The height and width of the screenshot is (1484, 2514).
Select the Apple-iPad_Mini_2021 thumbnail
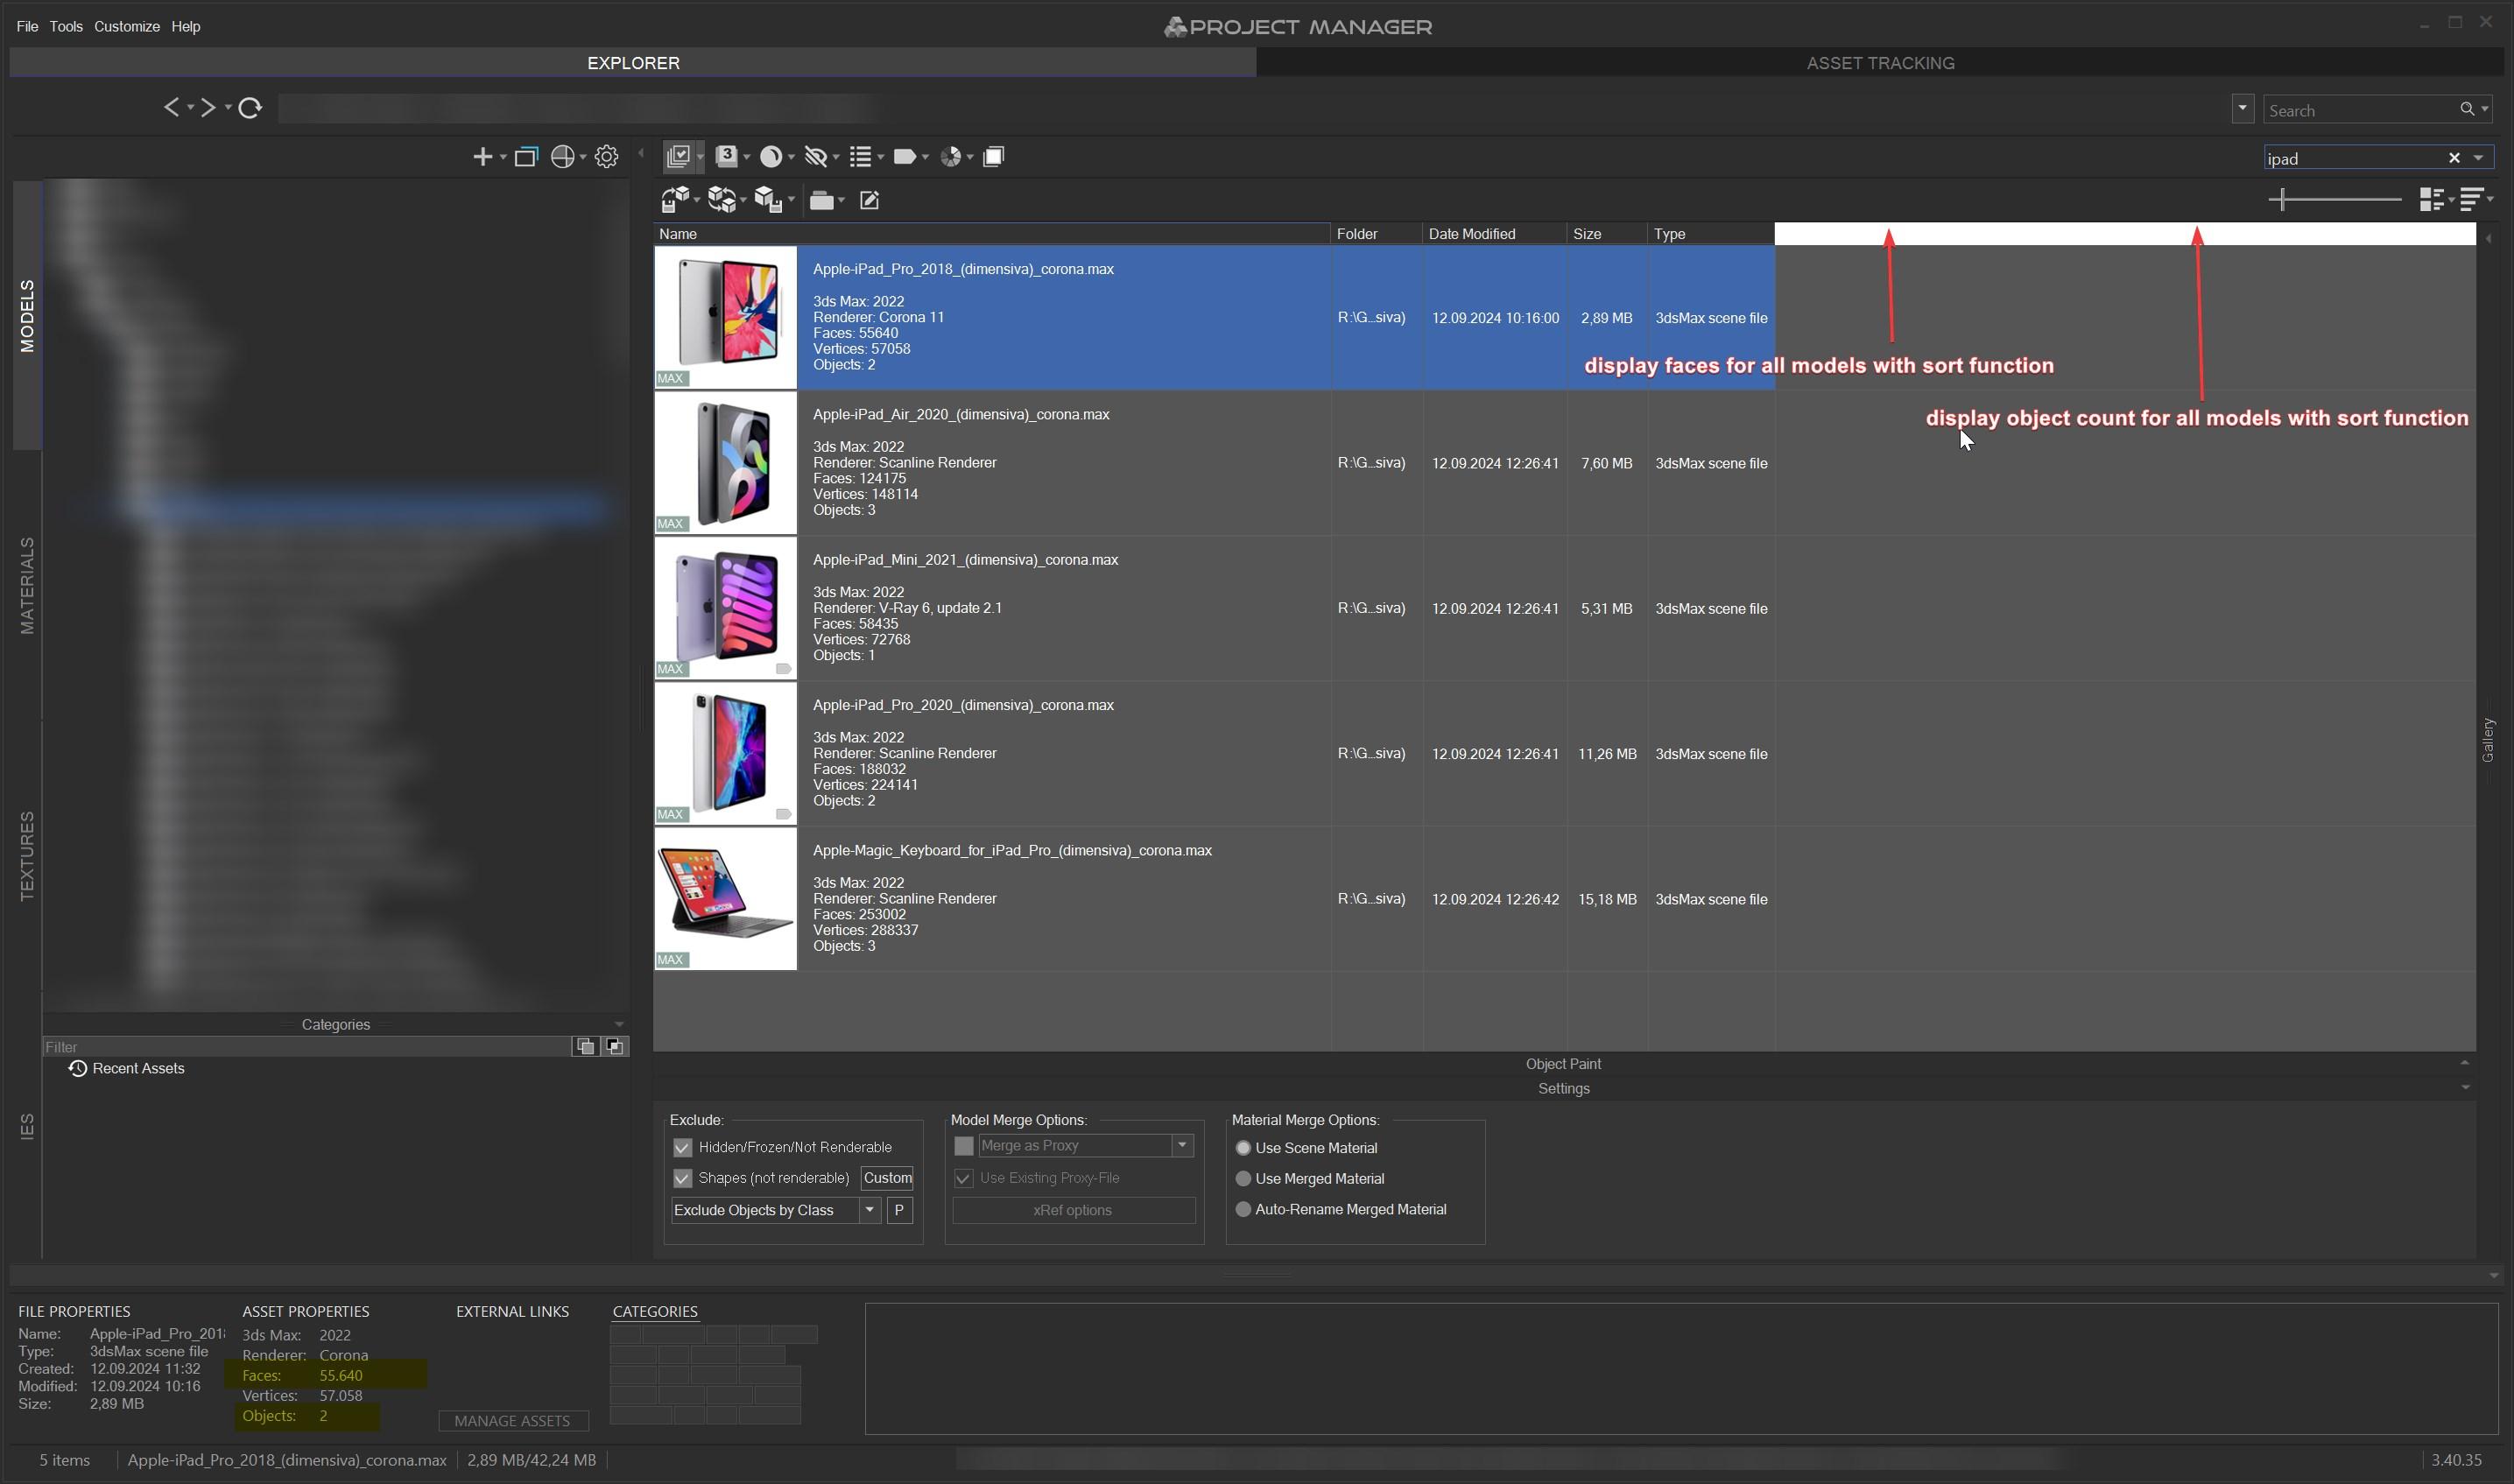pos(726,608)
